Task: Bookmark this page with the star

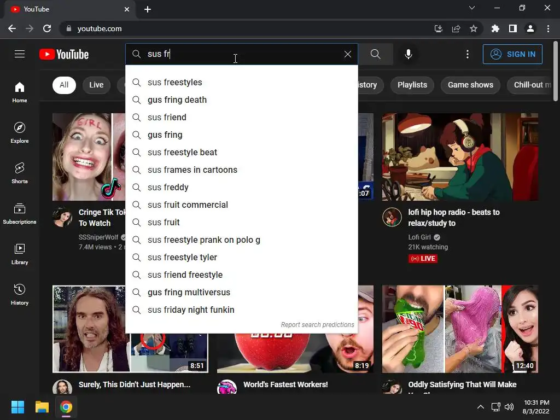Action: coord(474,28)
